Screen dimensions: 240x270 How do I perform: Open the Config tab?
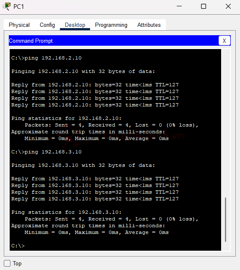47,25
